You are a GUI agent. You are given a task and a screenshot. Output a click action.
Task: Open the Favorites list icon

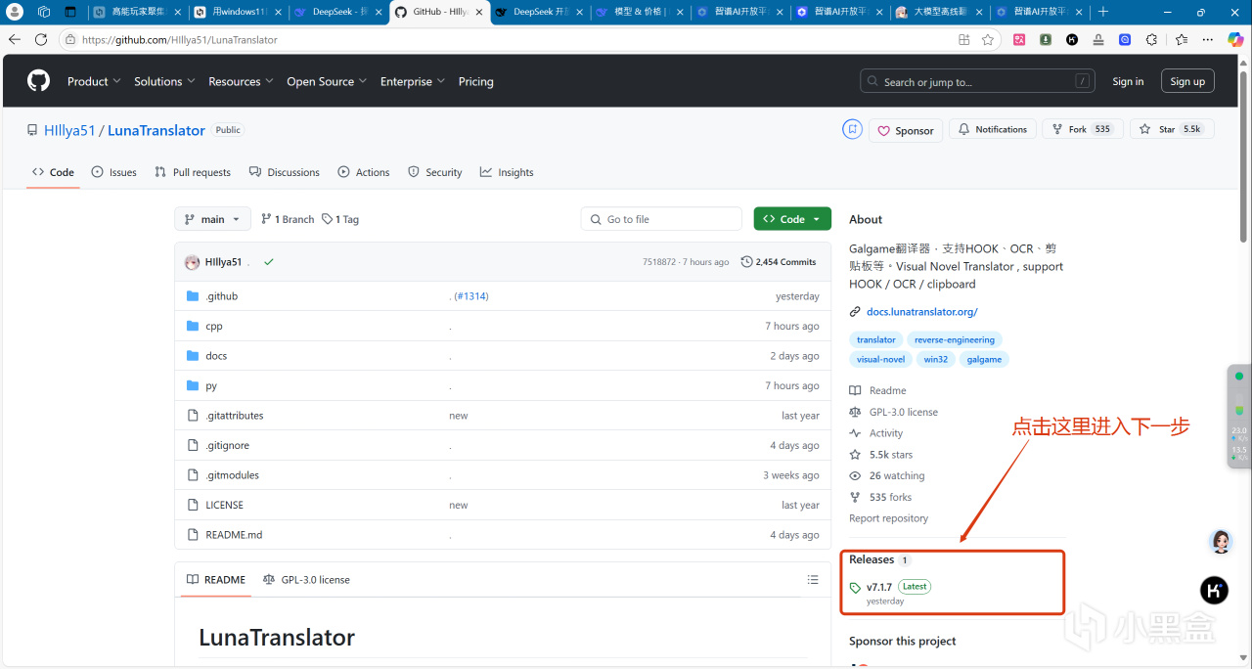click(x=1182, y=39)
